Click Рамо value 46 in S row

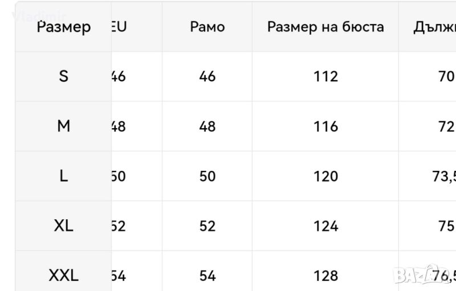[207, 76]
